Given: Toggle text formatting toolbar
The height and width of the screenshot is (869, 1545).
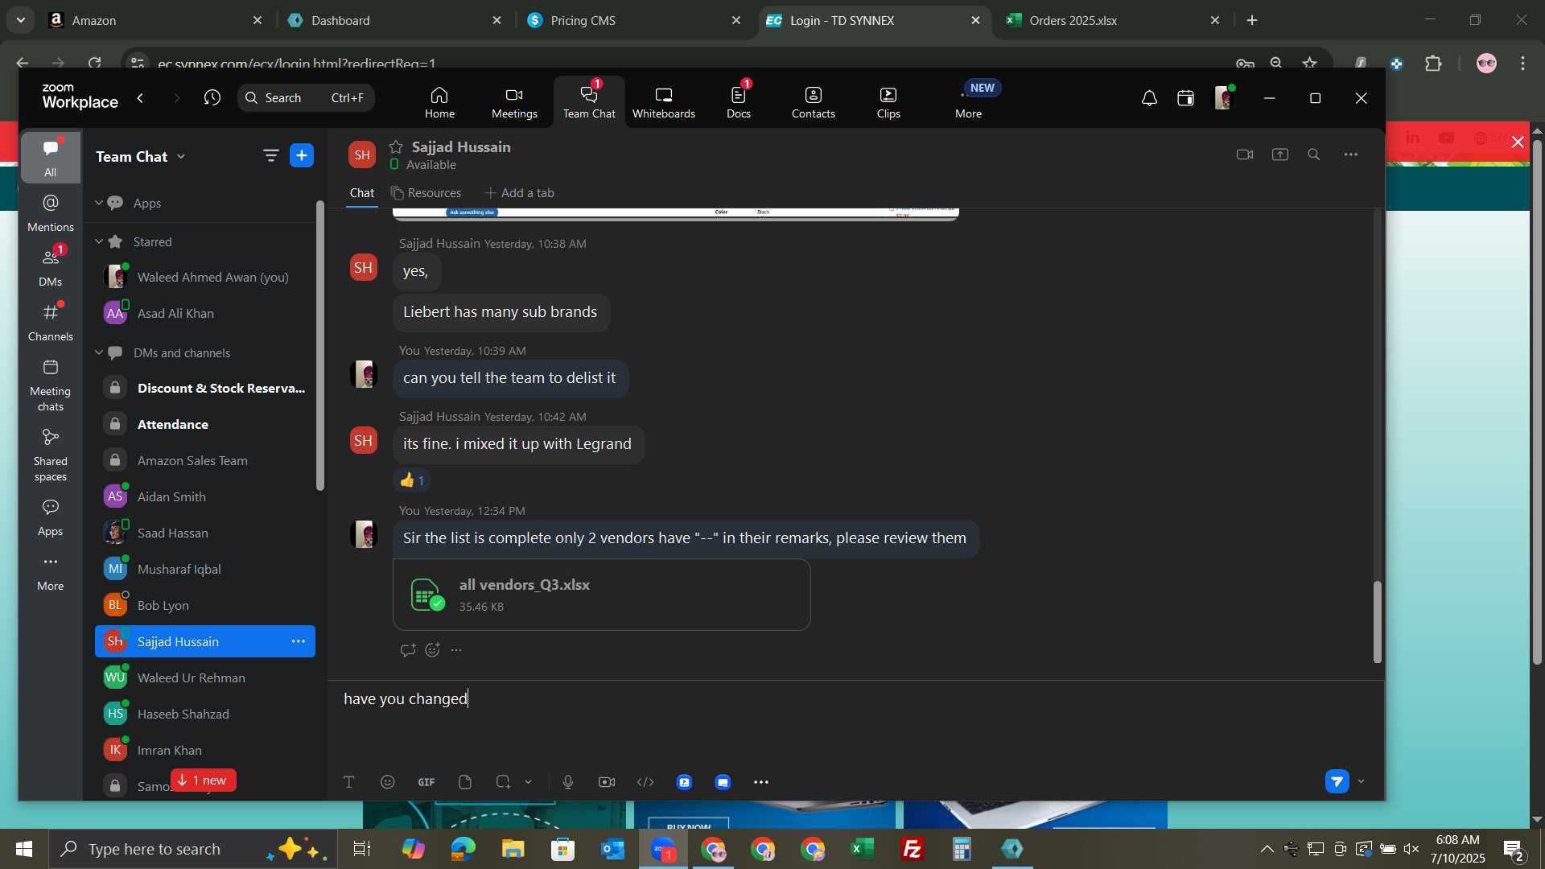Looking at the screenshot, I should (349, 782).
